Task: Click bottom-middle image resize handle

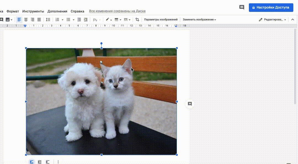Action: (x=102, y=155)
